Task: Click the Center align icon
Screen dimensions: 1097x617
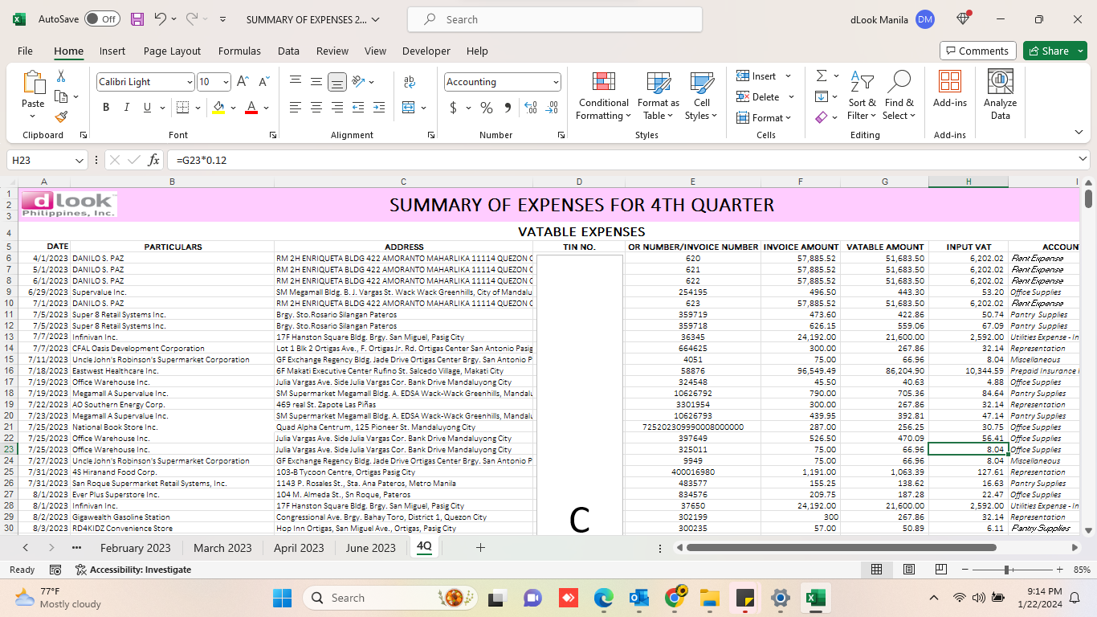Action: 316,108
